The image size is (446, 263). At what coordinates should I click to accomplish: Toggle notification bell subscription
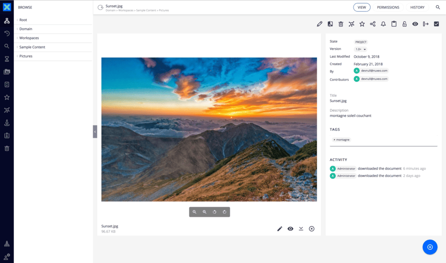pos(383,24)
